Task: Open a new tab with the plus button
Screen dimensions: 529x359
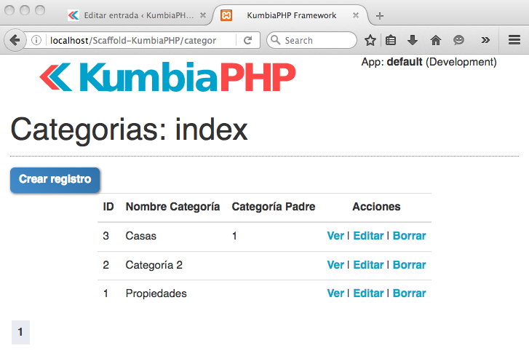Action: [380, 16]
